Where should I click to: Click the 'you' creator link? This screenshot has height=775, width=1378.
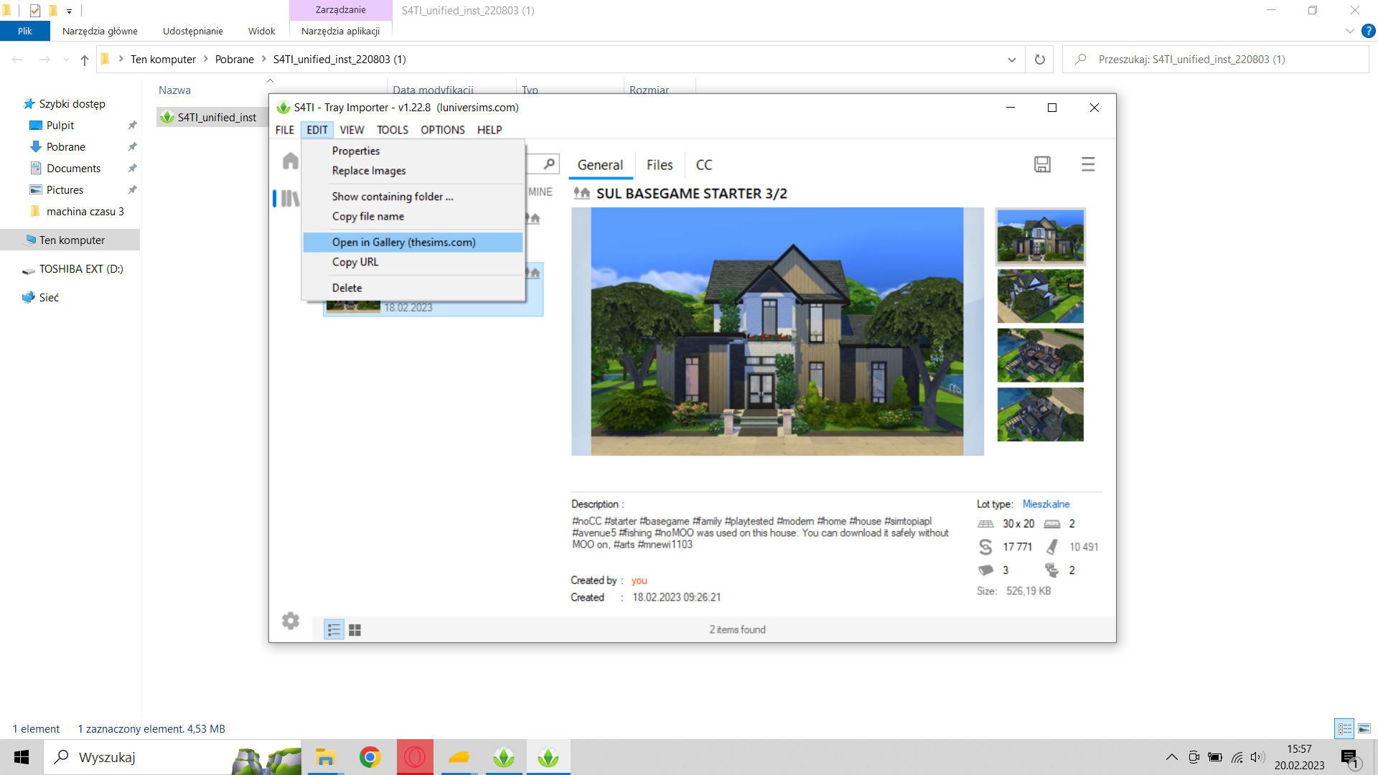pos(639,581)
